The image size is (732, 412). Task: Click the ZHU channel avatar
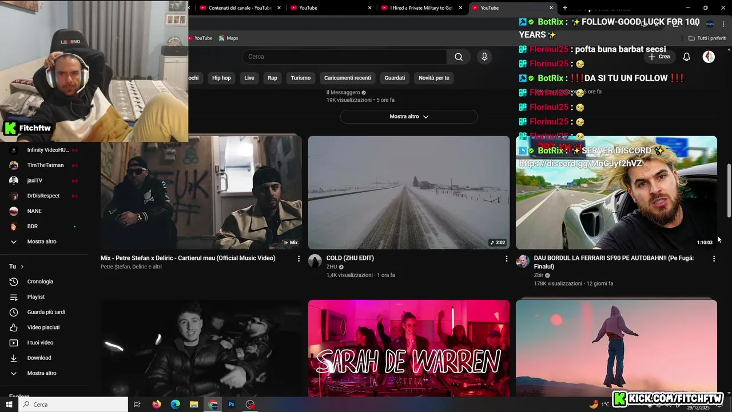coord(315,262)
